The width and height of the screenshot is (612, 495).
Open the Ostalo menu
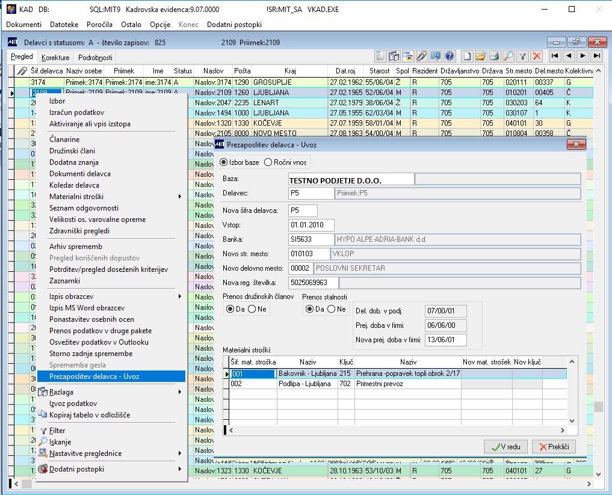tap(131, 25)
